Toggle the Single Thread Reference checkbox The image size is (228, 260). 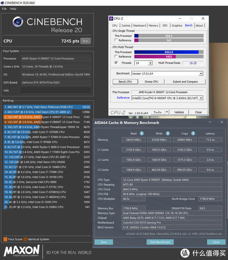[x=116, y=40]
